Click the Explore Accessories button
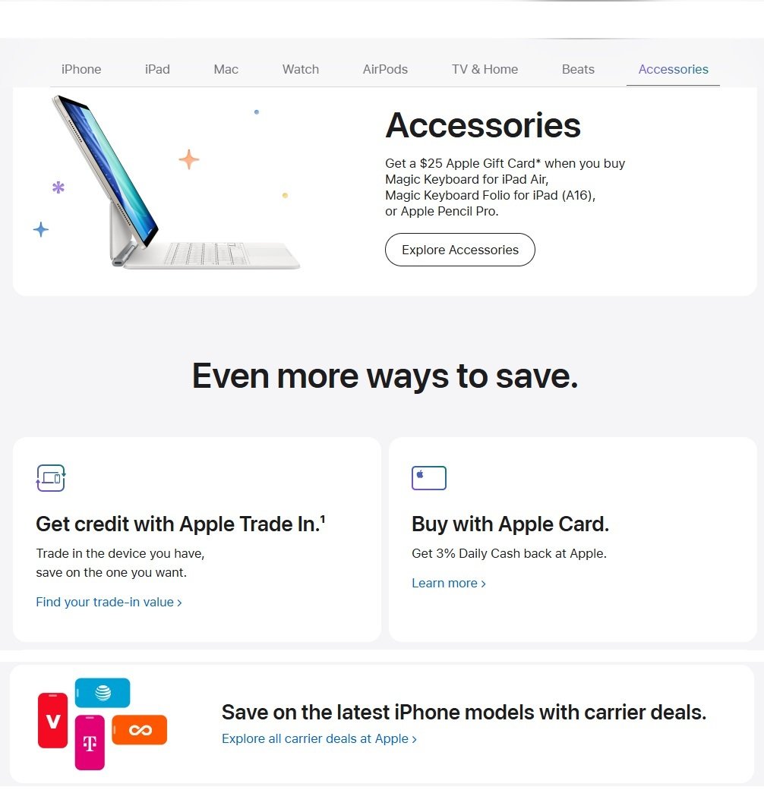The image size is (764, 812). (x=459, y=250)
